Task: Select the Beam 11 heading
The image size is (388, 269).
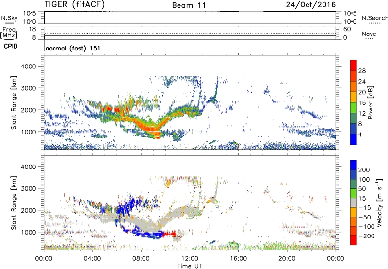Action: pos(189,5)
